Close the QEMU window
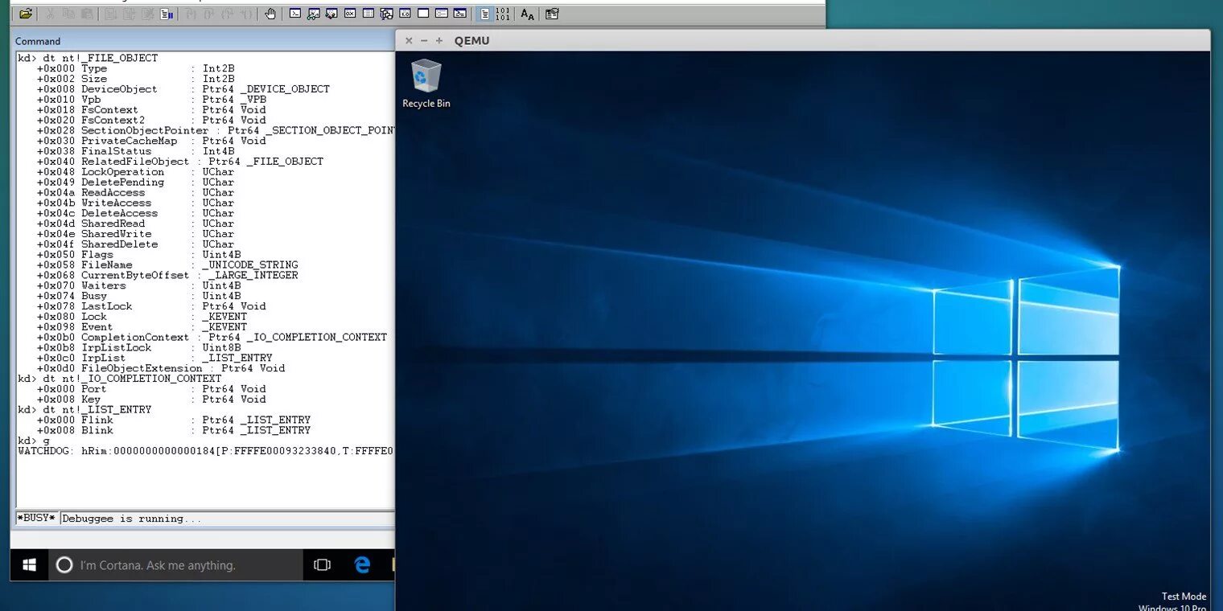1223x611 pixels. click(409, 40)
